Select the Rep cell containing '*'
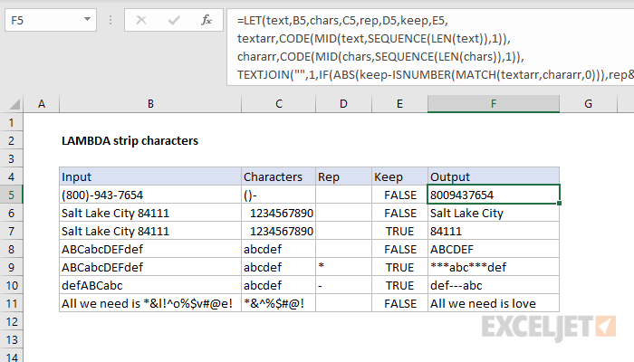This screenshot has width=634, height=362. [x=343, y=267]
